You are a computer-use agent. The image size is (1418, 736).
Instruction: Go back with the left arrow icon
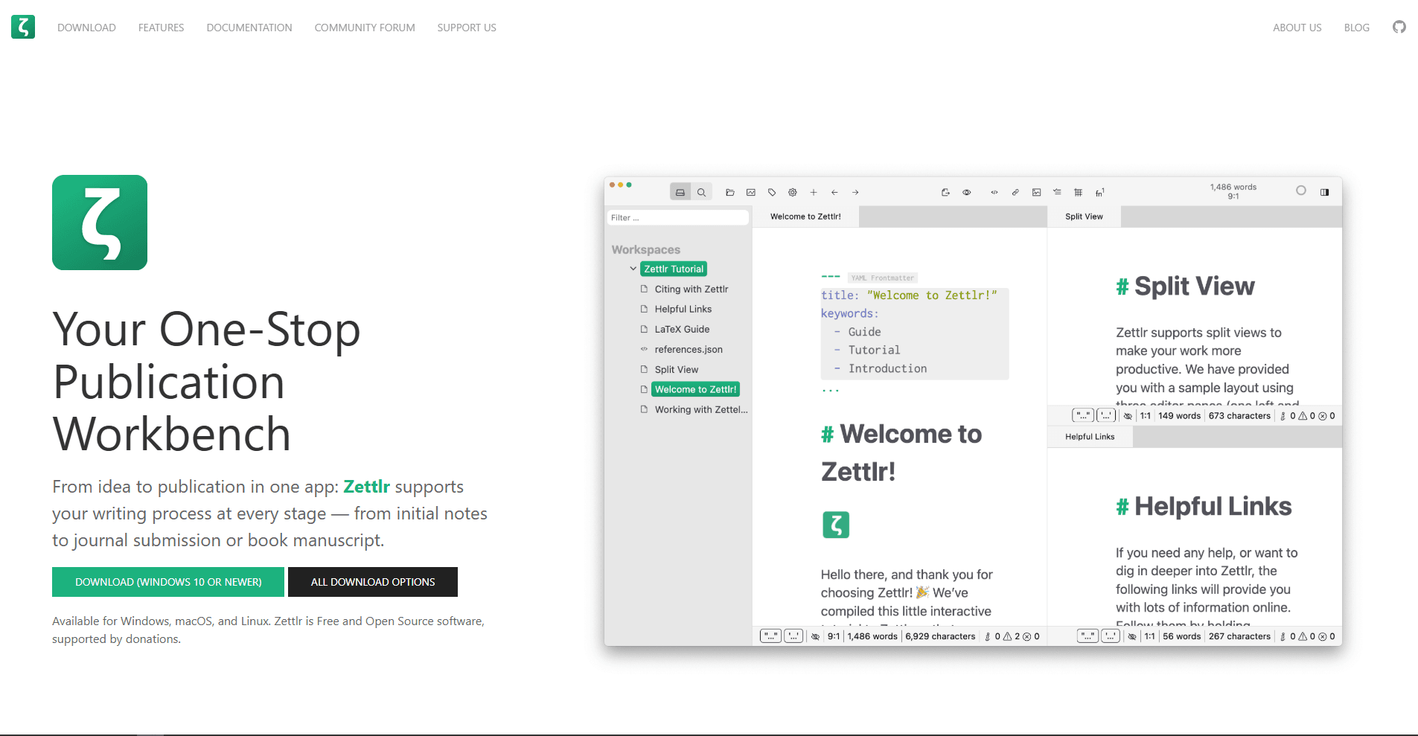834,192
